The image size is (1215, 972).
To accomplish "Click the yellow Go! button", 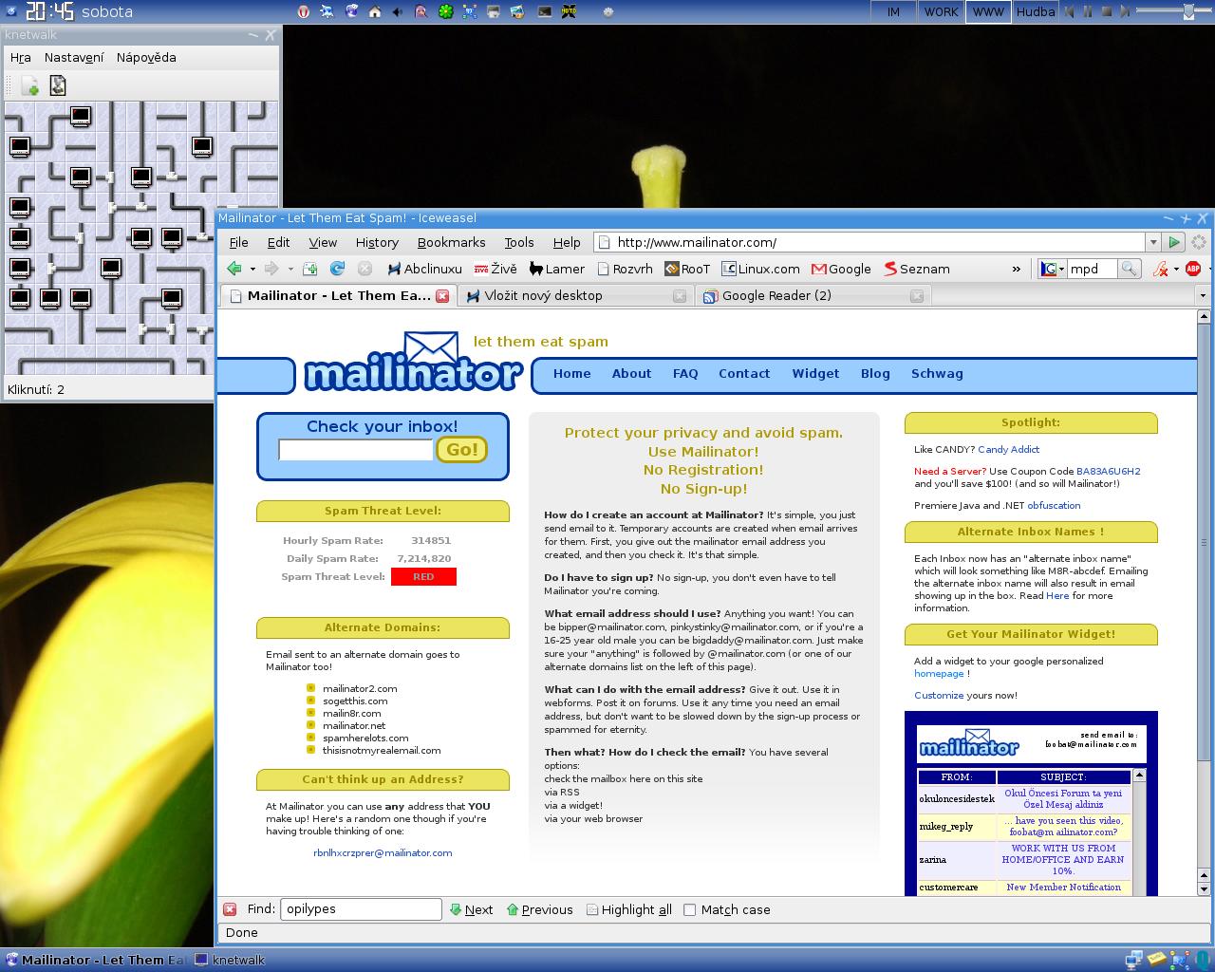I will click(461, 449).
